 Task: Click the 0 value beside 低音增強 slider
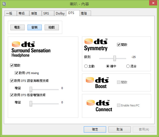pos(62,102)
